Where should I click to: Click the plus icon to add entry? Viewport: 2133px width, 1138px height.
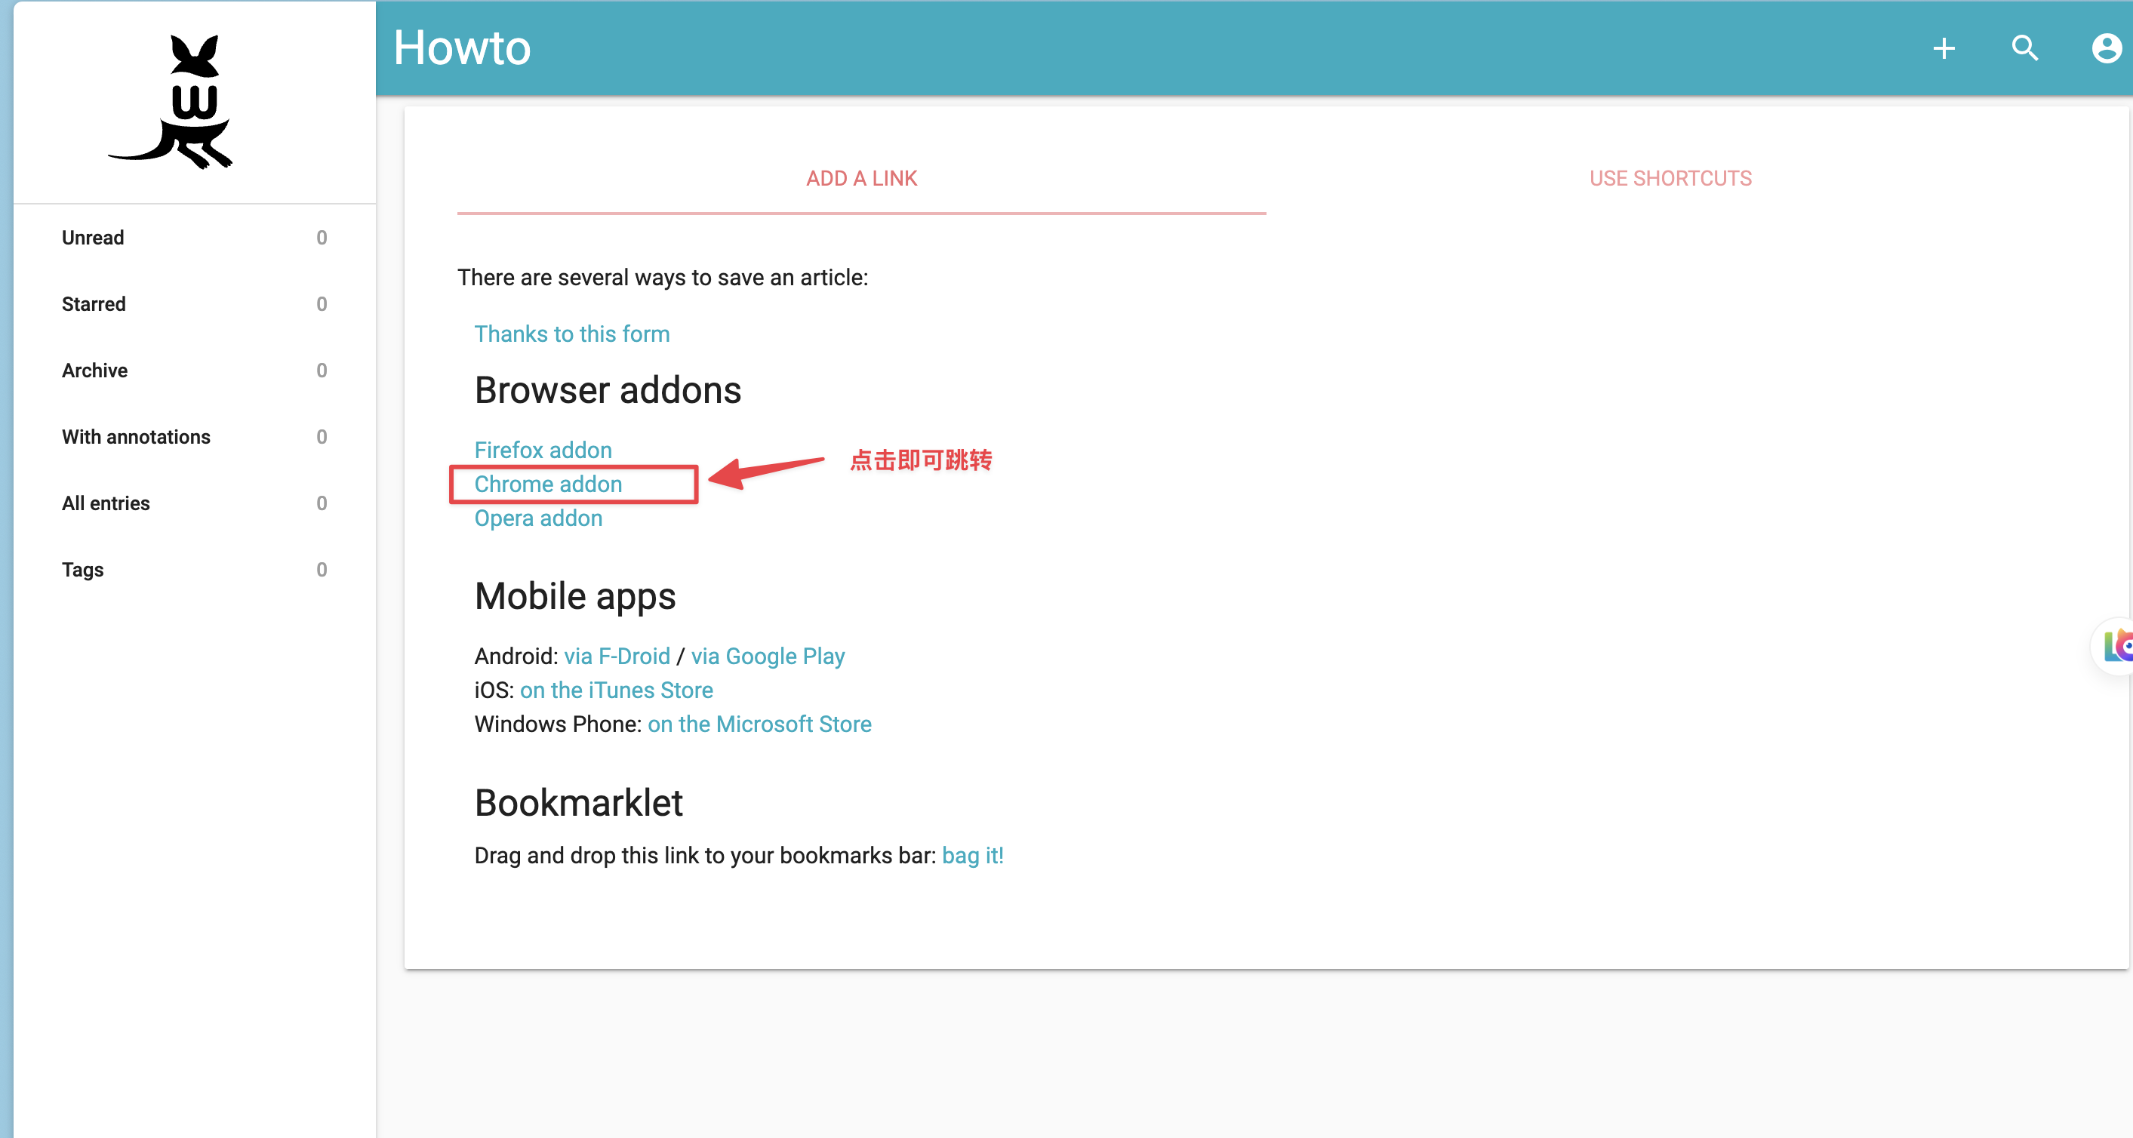click(1944, 48)
